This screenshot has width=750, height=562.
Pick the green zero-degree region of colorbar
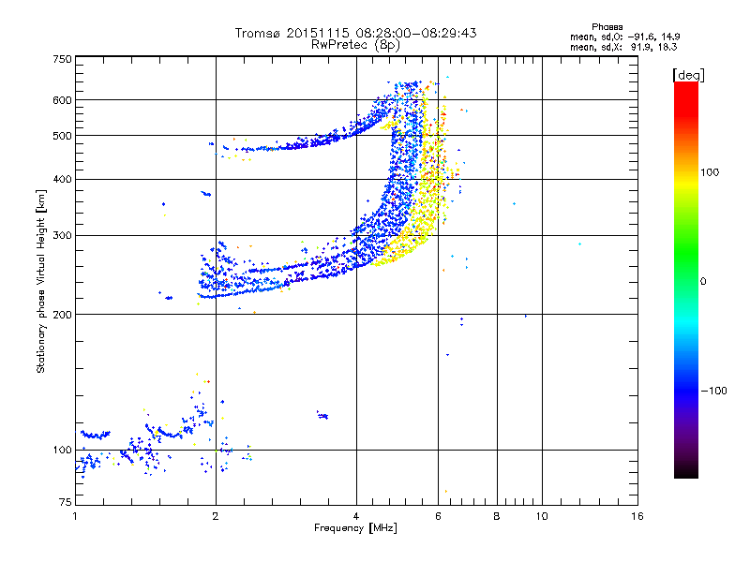tap(686, 281)
